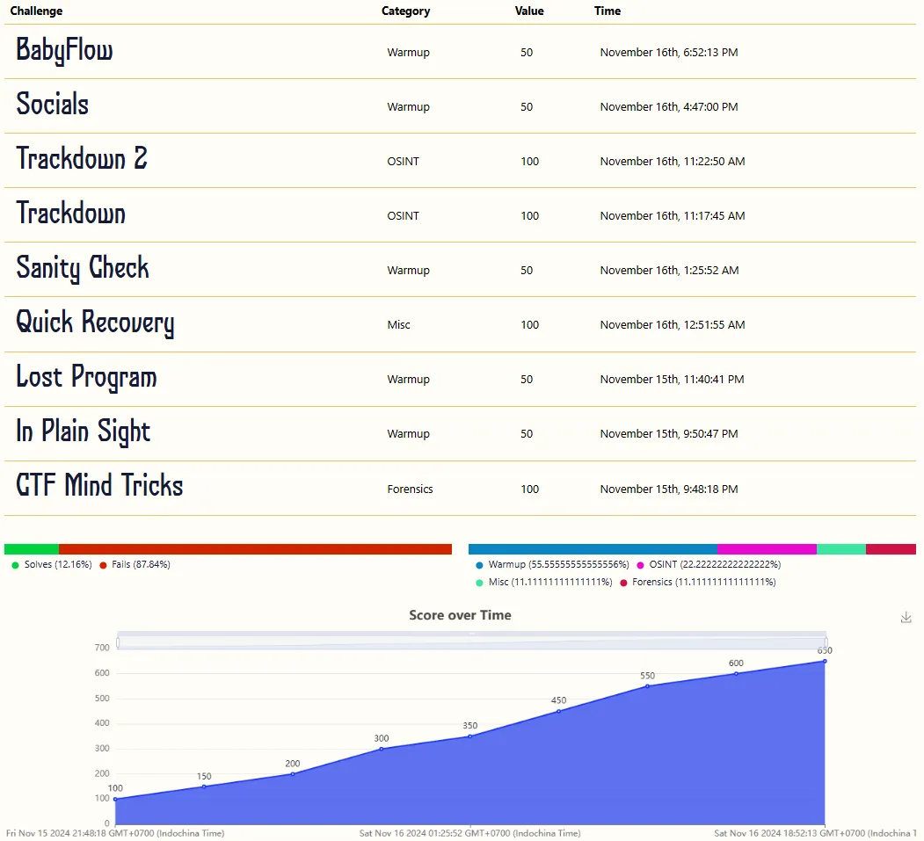Click the Category column header
Viewport: 924px width, 841px height.
click(x=405, y=11)
